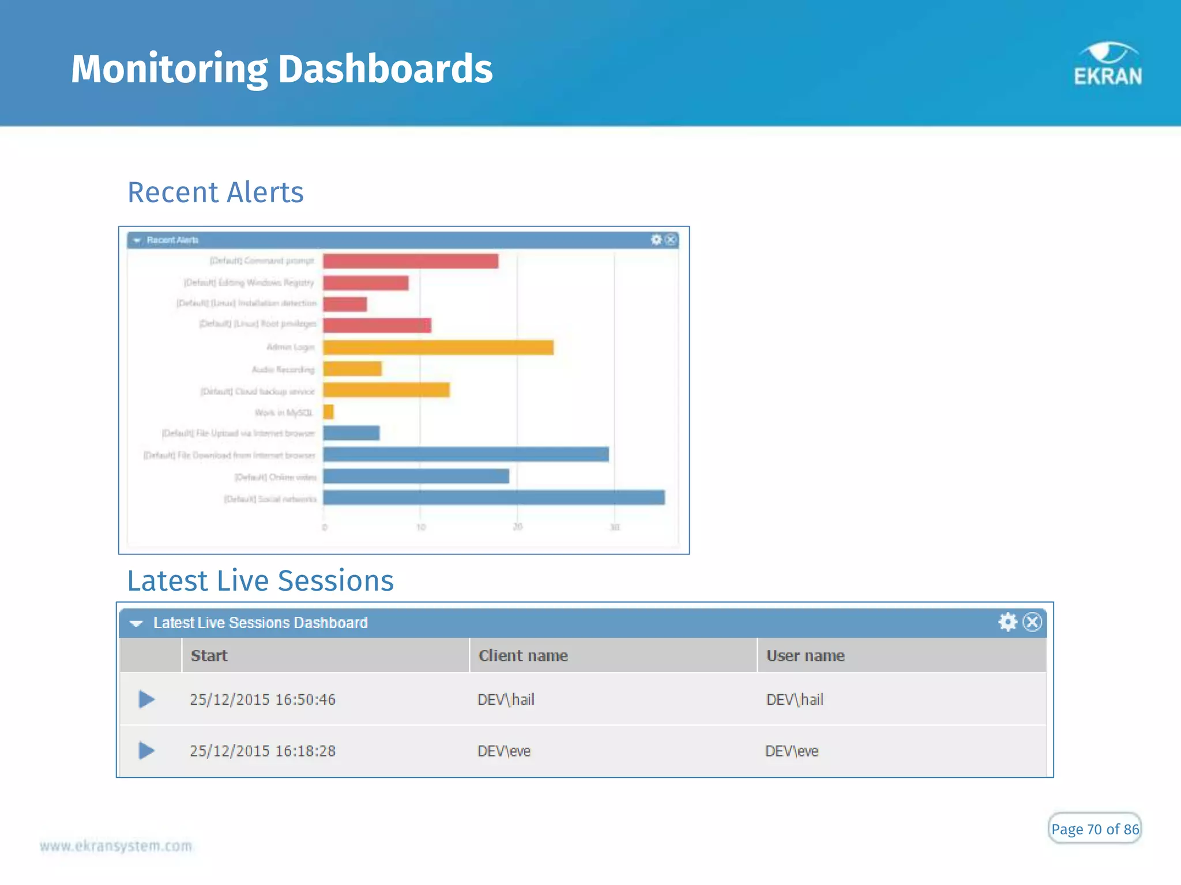
Task: Select the 'Work in MySQL' chart label
Action: (284, 413)
